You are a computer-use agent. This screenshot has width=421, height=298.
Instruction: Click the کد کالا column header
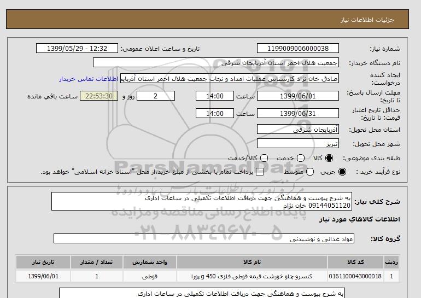(355, 262)
